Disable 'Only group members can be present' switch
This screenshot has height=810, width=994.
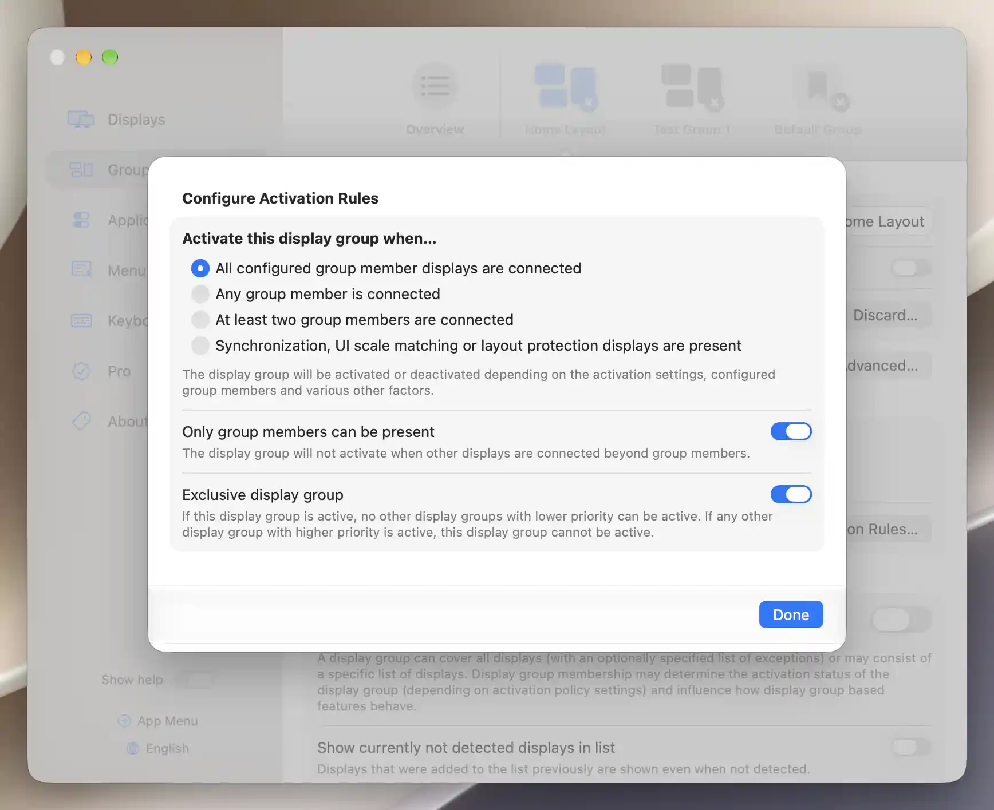(x=791, y=431)
